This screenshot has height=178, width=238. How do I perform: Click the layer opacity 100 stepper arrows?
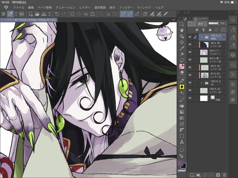pyautogui.click(x=226, y=23)
